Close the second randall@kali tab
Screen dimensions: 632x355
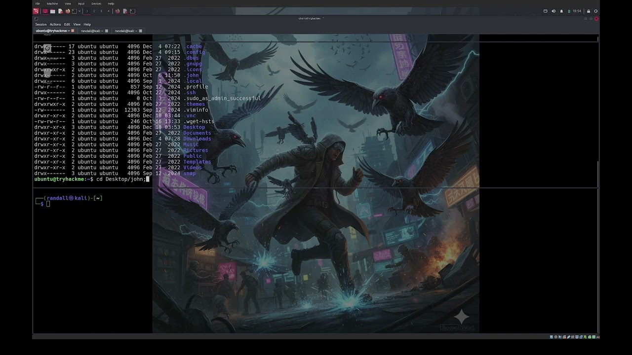click(140, 31)
